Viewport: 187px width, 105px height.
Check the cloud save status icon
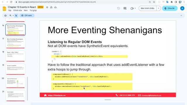pyautogui.click(x=56, y=7)
